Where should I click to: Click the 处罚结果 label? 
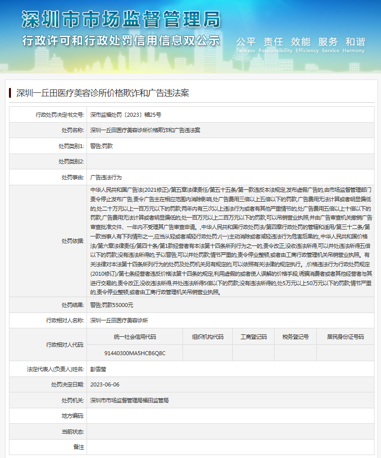[73, 305]
